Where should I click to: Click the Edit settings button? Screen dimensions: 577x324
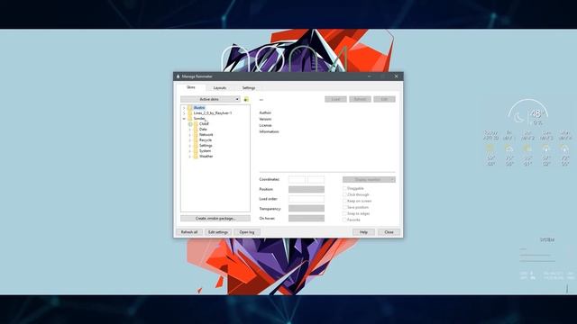click(x=218, y=232)
